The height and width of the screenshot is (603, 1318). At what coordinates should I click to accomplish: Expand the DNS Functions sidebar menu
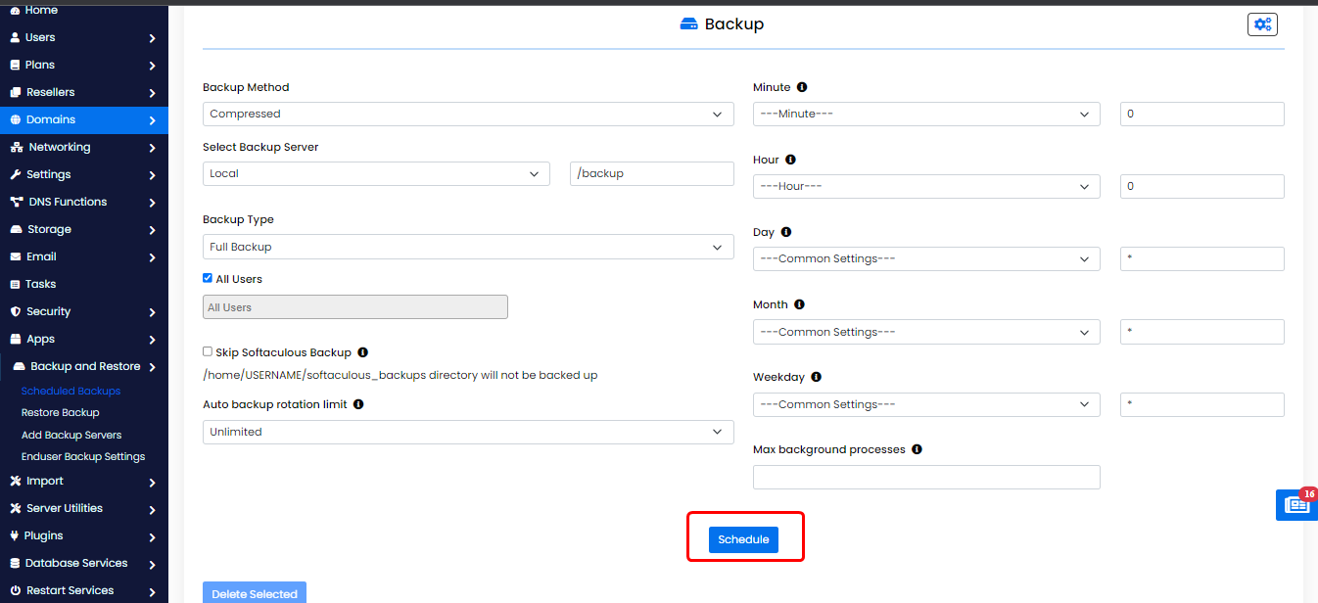pyautogui.click(x=83, y=202)
